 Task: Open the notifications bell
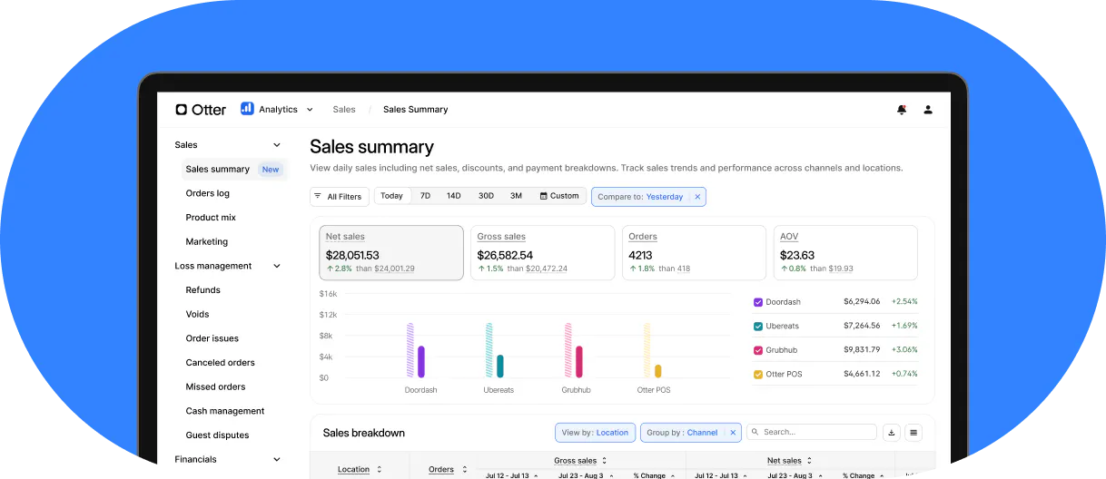click(902, 109)
